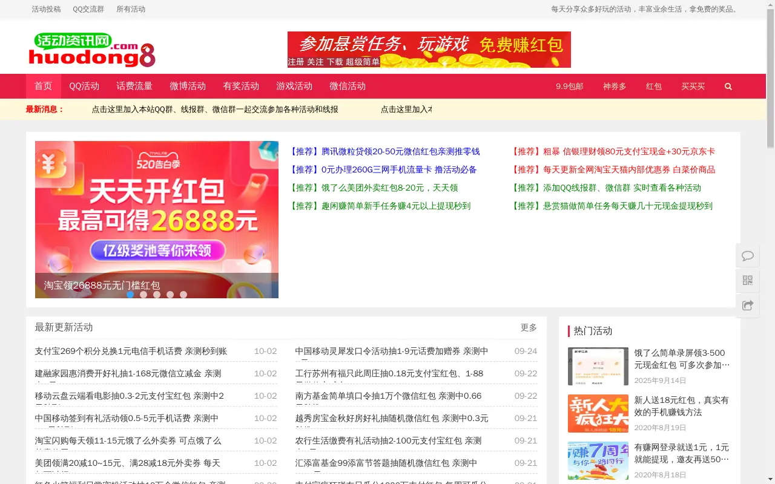775x484 pixels.
Task: Click the 有赚网 7周年 thumbnail
Action: point(598,460)
